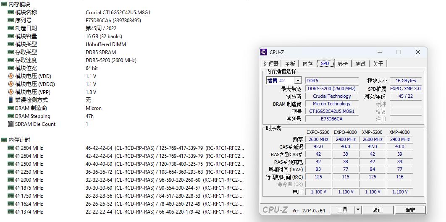This screenshot has width=446, height=222.
Task: Click the XMP-4800 column header
Action: pyautogui.click(x=399, y=132)
